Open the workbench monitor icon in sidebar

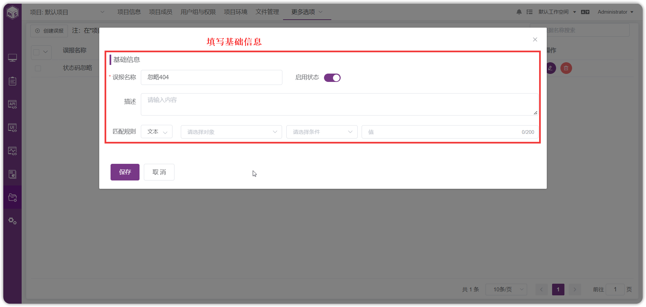coord(12,58)
